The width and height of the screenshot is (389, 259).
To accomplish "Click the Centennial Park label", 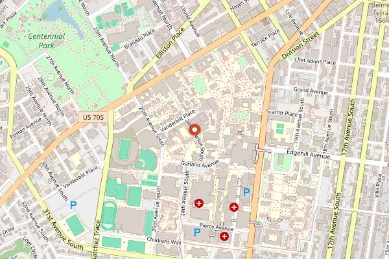I will (47, 41).
